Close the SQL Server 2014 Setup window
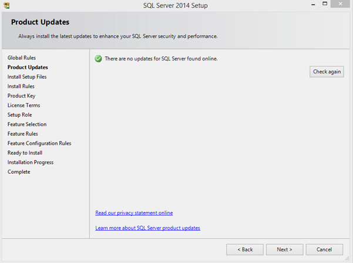Image resolution: width=353 pixels, height=263 pixels. pyautogui.click(x=340, y=4)
